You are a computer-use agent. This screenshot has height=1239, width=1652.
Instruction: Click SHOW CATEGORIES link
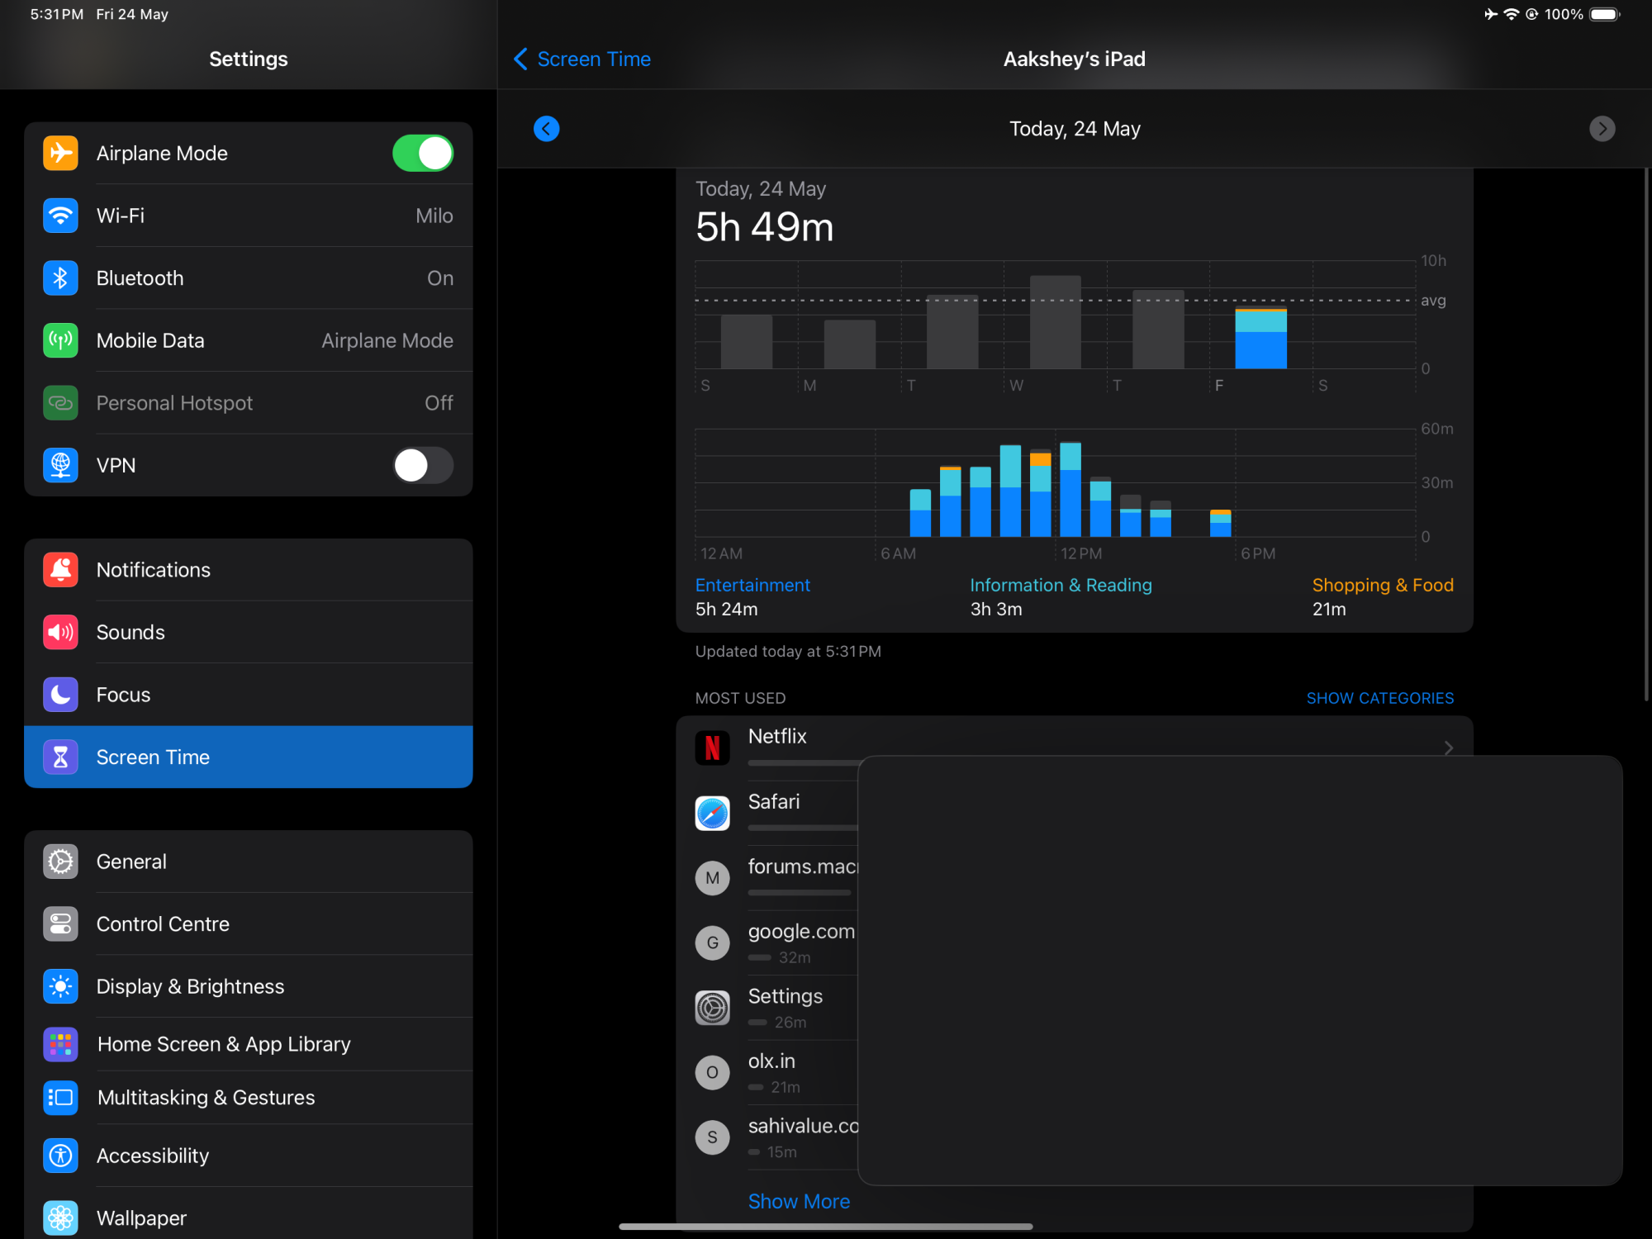(1379, 698)
